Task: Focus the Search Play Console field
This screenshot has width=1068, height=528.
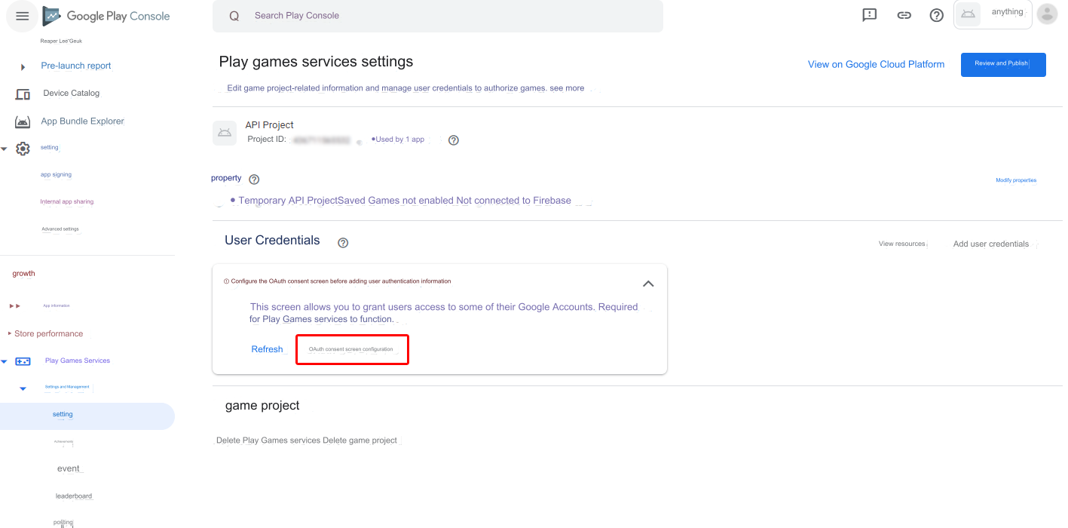Action: tap(437, 16)
